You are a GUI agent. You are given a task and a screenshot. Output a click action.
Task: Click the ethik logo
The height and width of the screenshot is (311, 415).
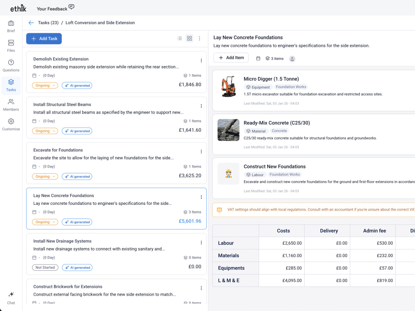click(x=18, y=8)
